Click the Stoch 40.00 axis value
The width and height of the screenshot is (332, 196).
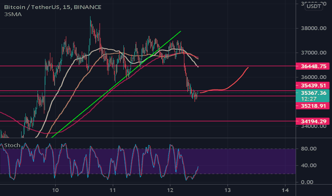pyautogui.click(x=309, y=165)
